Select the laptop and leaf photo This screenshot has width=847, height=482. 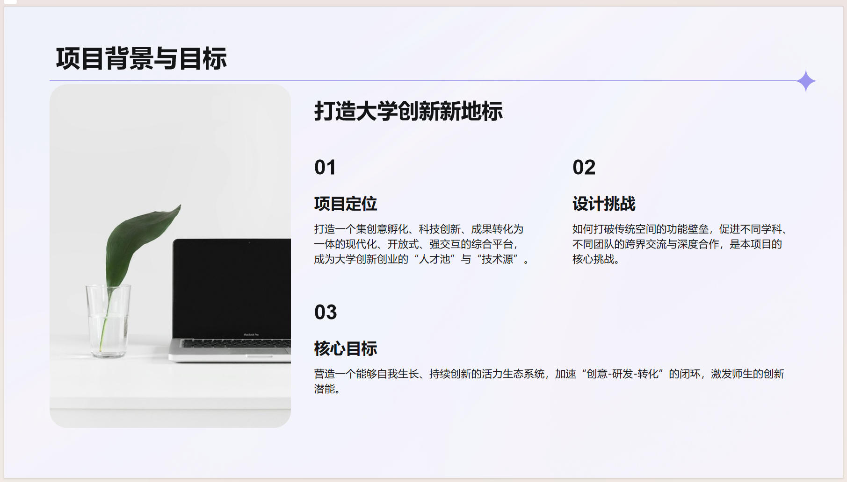coord(170,256)
